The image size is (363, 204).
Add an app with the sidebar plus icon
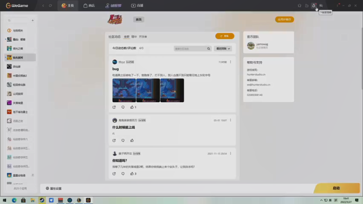[33, 20]
